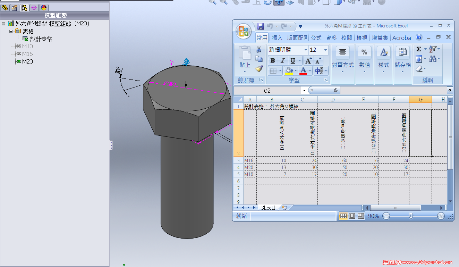
Task: Toggle italic formatting in Excel
Action: pyautogui.click(x=282, y=60)
